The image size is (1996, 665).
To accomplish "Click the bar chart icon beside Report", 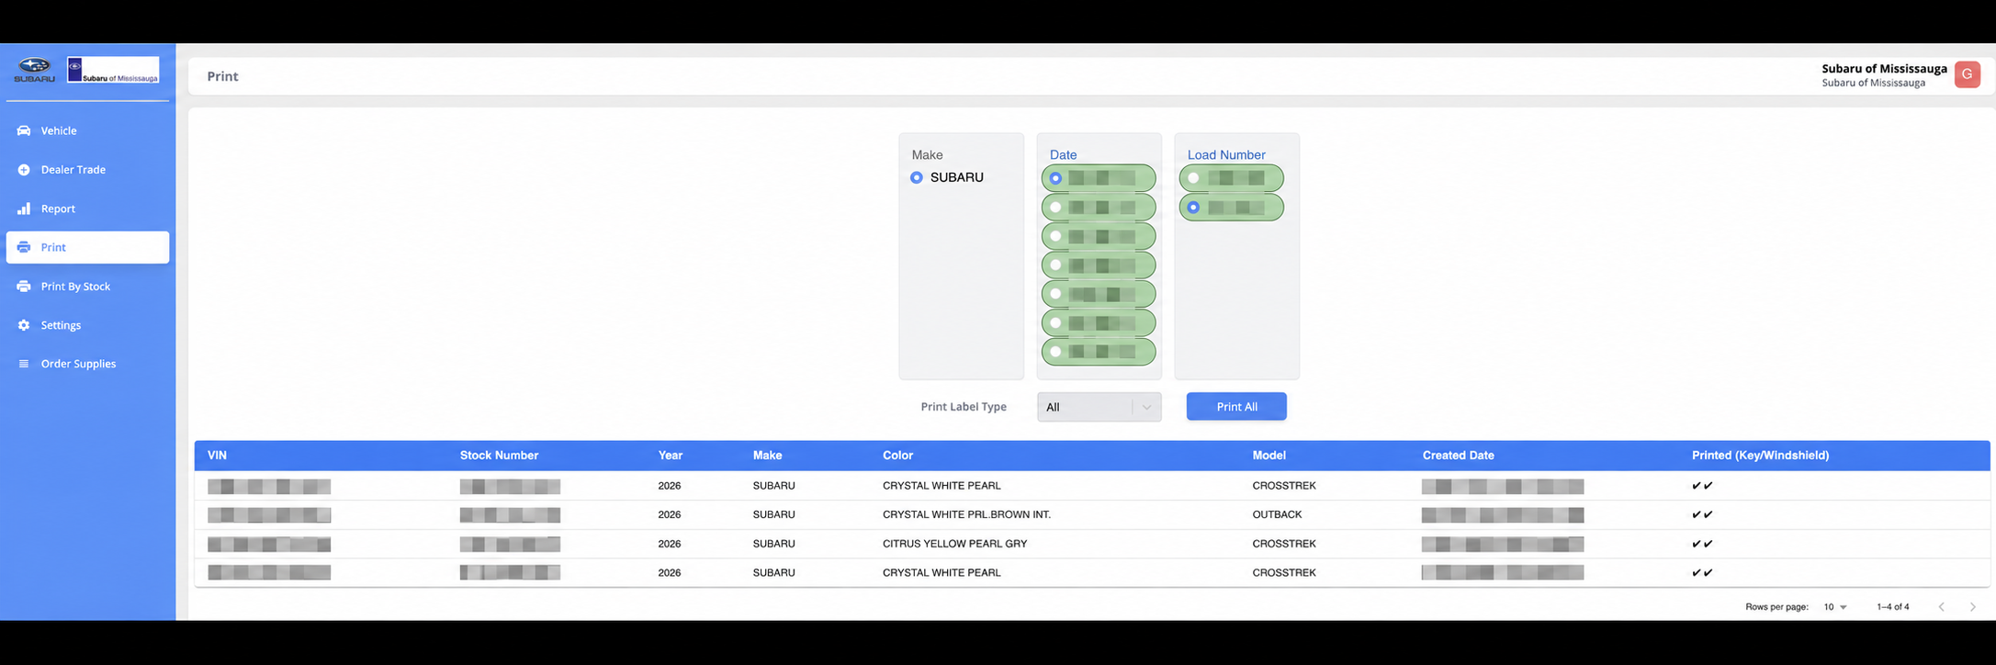I will [24, 209].
